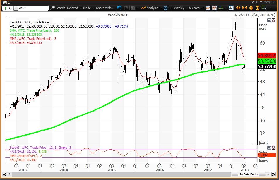This screenshot has width=279, height=180.
Task: Open the Q symbol type dropdown
Action: pos(16,8)
